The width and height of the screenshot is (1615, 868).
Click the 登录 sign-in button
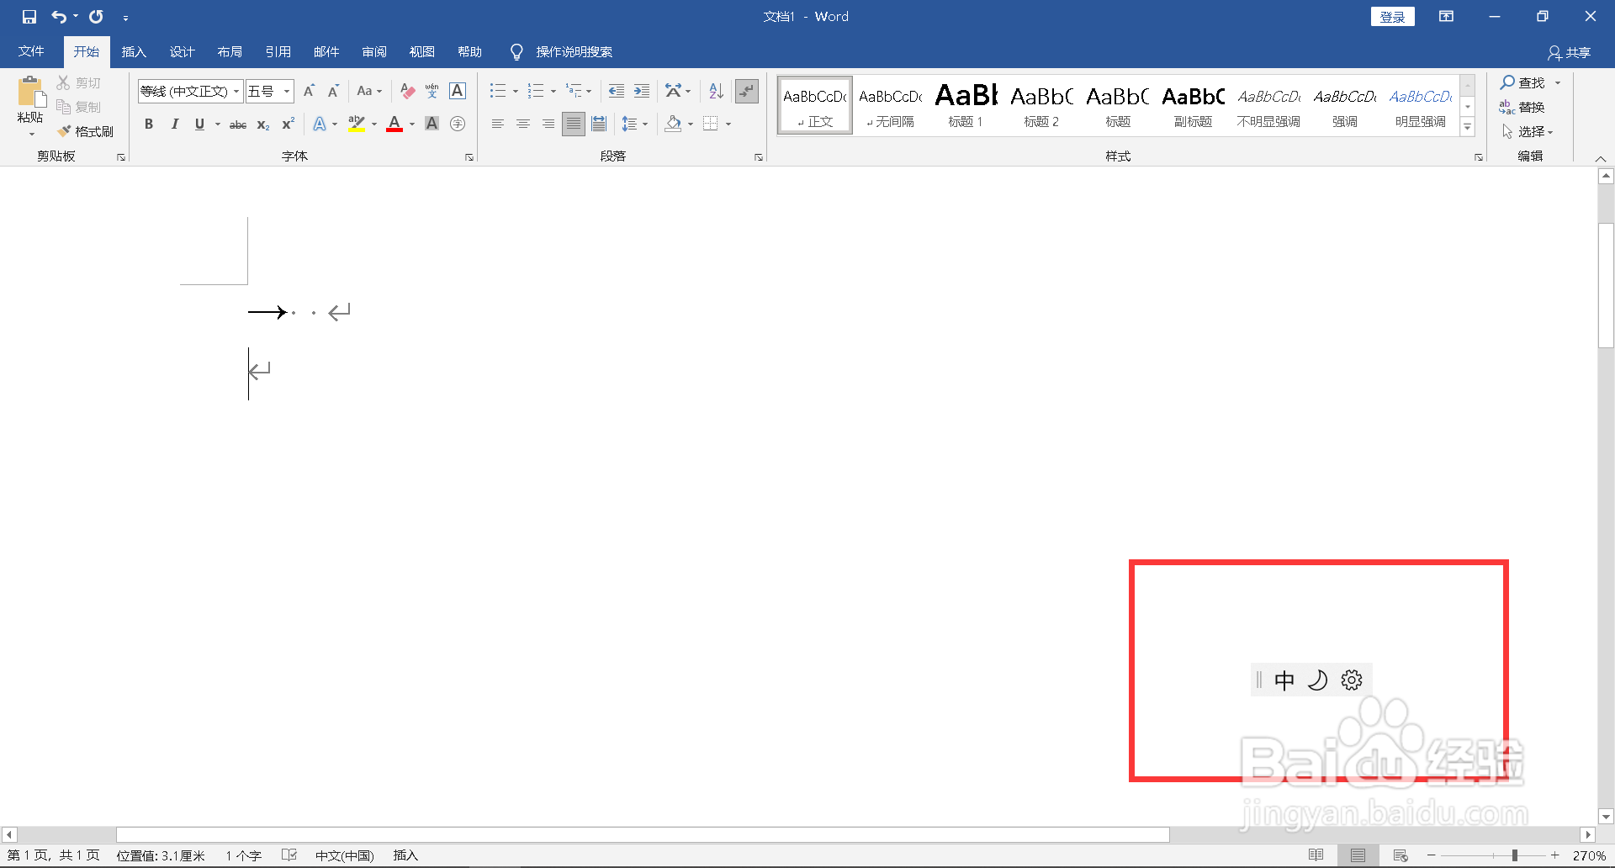coord(1393,17)
